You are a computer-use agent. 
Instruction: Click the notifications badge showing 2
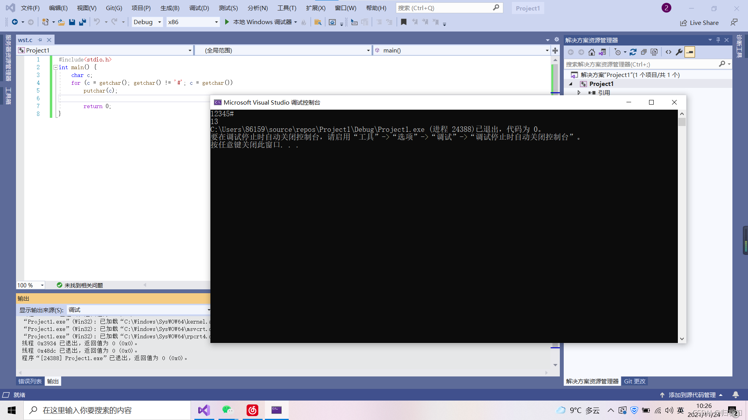point(666,8)
